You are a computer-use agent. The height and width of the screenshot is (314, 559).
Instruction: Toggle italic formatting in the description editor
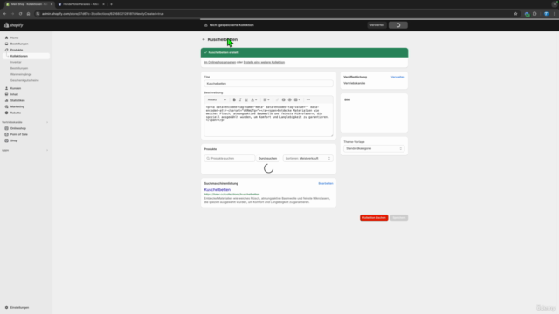[x=240, y=99]
